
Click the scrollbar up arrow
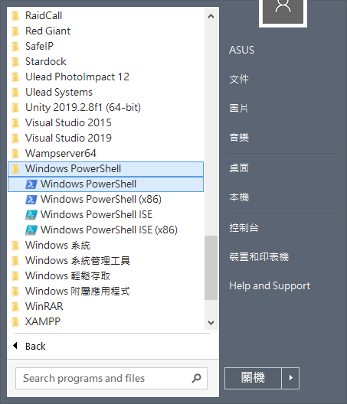211,16
